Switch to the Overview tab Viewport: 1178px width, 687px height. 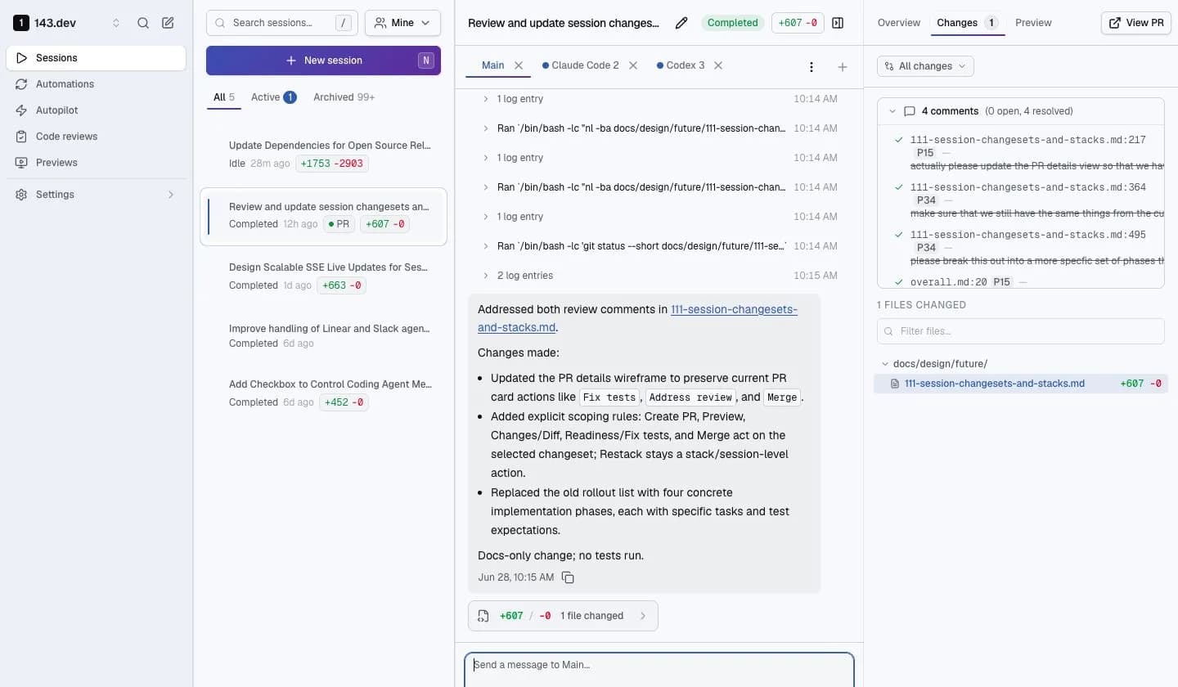(x=899, y=23)
